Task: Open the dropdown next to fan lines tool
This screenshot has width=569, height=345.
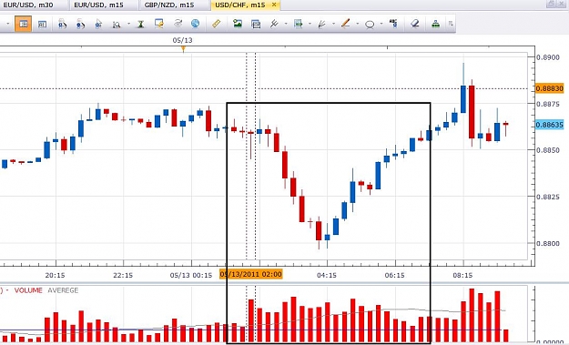Action: point(333,25)
